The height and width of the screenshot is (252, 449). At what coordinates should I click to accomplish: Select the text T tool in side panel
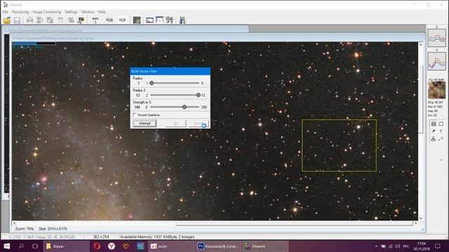[x=441, y=131]
